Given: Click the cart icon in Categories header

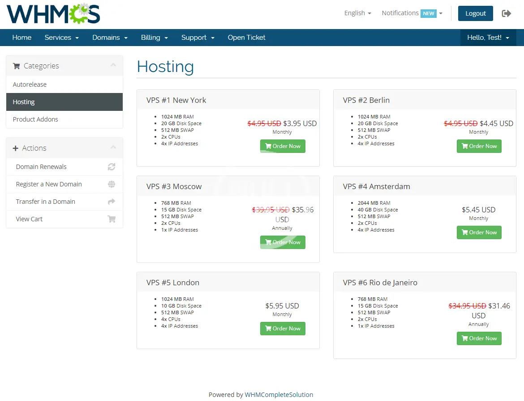Looking at the screenshot, I should point(17,66).
